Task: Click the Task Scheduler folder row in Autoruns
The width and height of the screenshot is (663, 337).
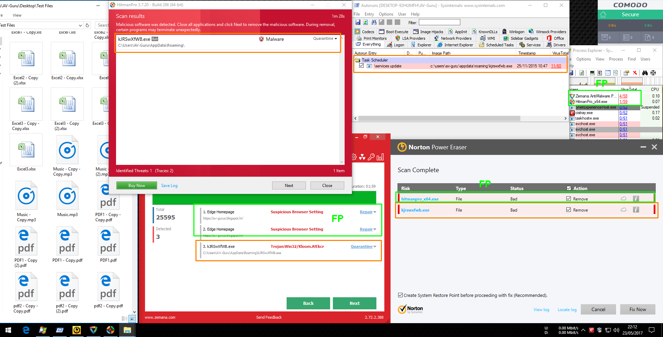Action: [x=460, y=60]
